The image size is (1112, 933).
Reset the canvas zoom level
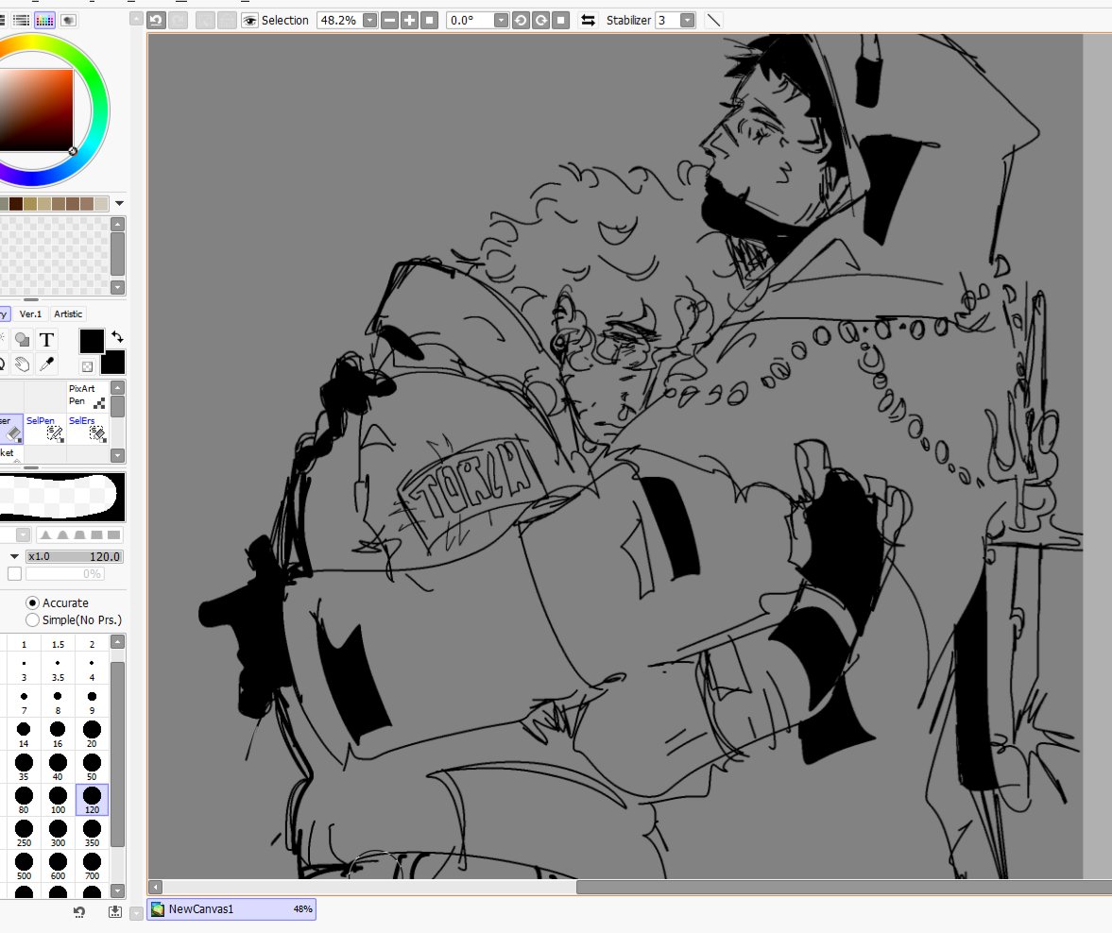point(429,20)
